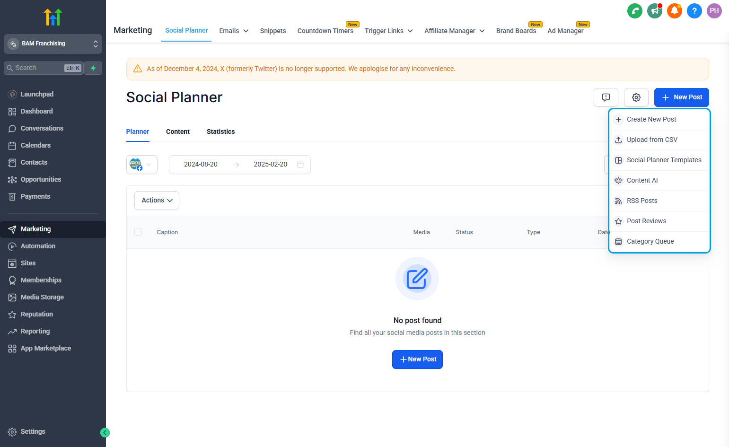Open Social Planner settings gear icon
The width and height of the screenshot is (729, 447).
click(636, 97)
